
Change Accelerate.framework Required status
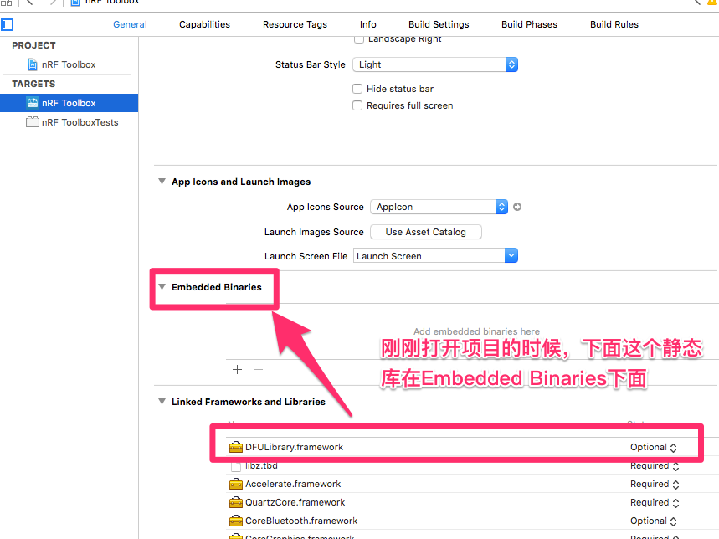(655, 484)
